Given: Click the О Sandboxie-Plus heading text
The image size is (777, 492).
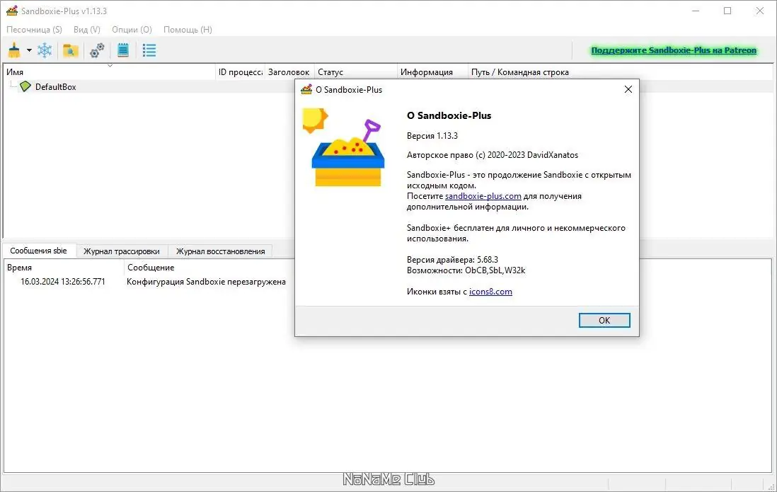Looking at the screenshot, I should click(x=449, y=115).
